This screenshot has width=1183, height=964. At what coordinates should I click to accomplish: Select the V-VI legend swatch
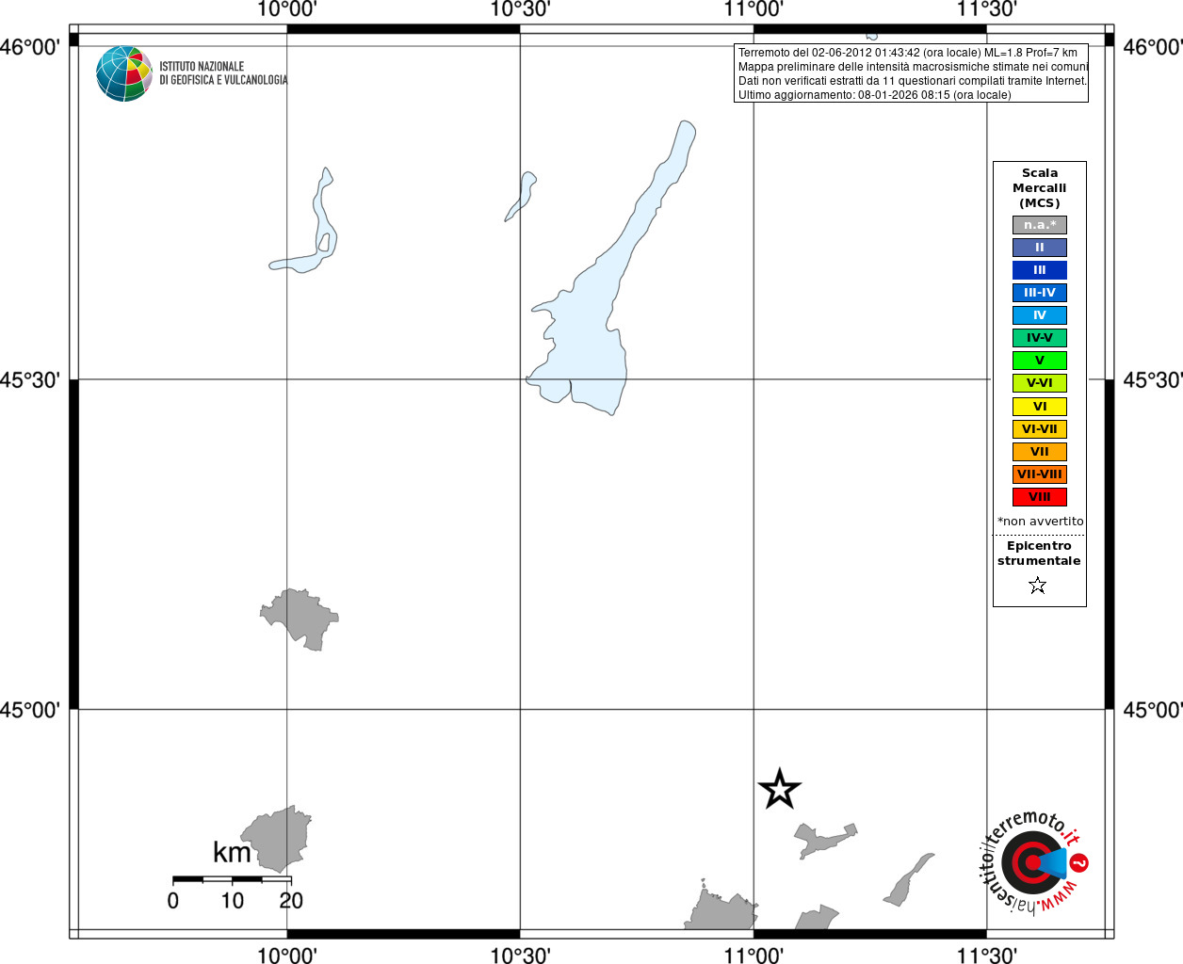click(1040, 383)
